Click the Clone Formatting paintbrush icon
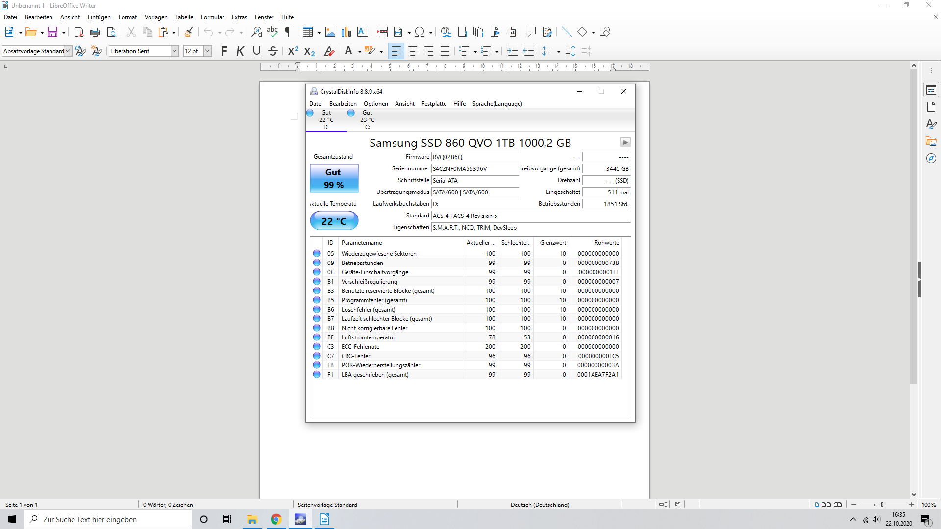The image size is (941, 529). pos(189,32)
